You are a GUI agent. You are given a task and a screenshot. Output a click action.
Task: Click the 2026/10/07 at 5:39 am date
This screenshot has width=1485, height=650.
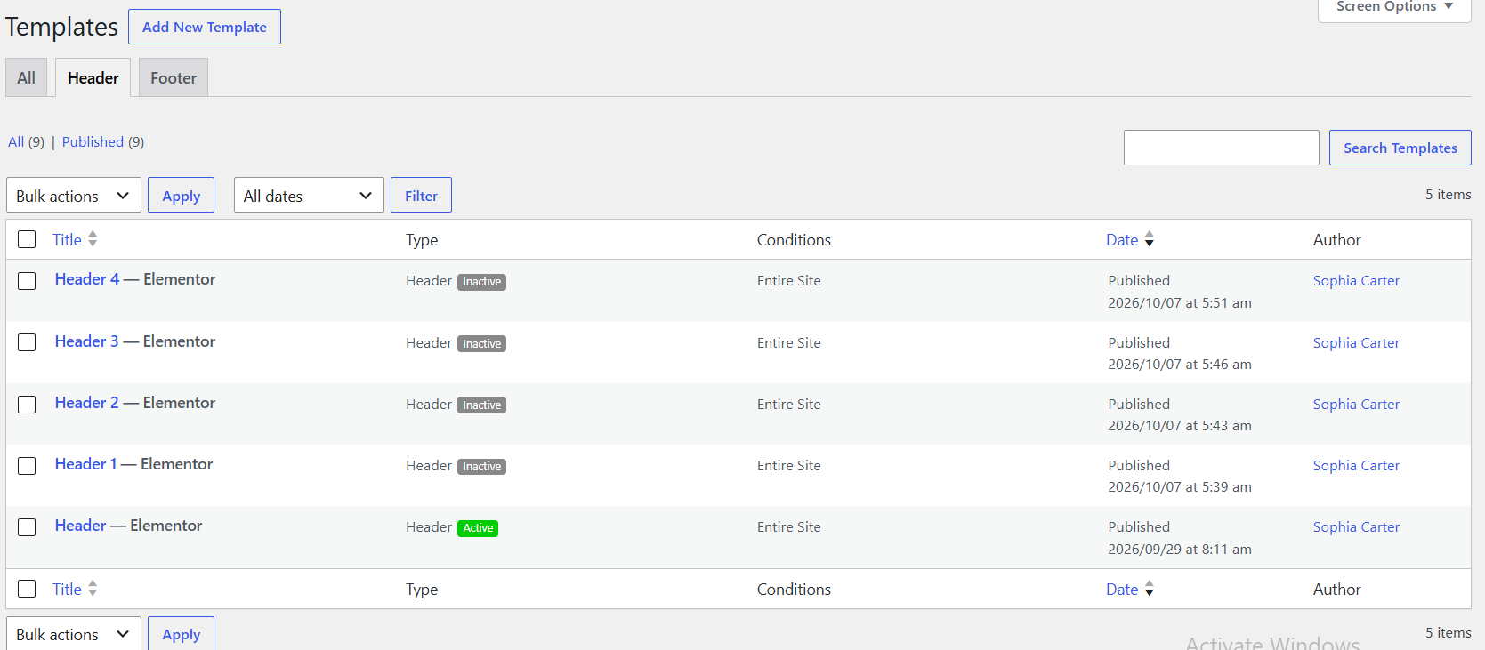point(1180,487)
